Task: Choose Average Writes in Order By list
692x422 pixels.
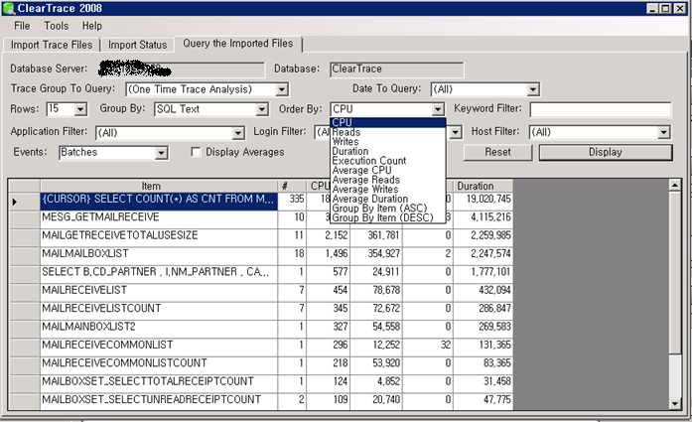Action: 388,190
